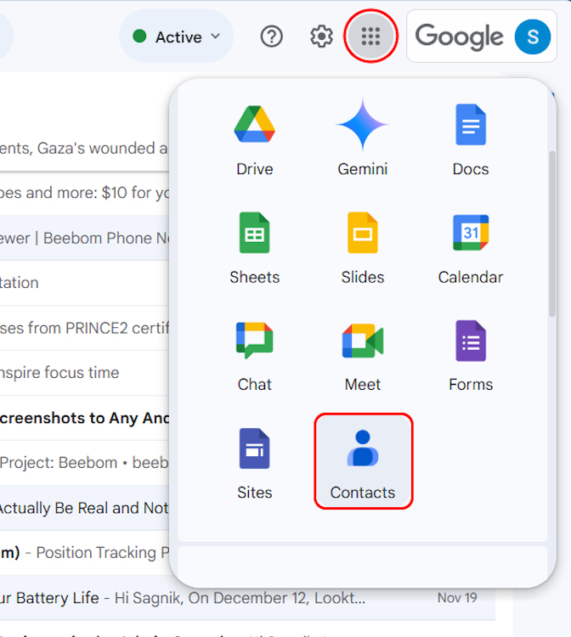The height and width of the screenshot is (637, 571).
Task: Open Google Calendar icon
Action: 470,247
